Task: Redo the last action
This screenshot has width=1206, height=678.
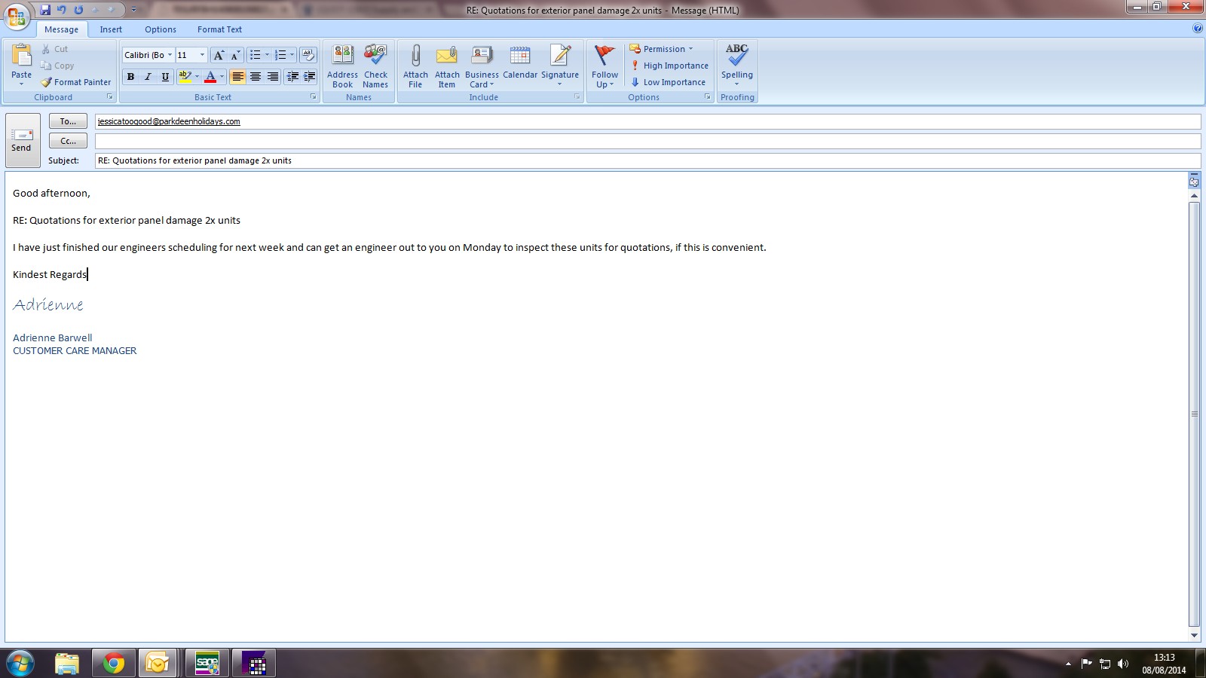Action: pos(78,10)
